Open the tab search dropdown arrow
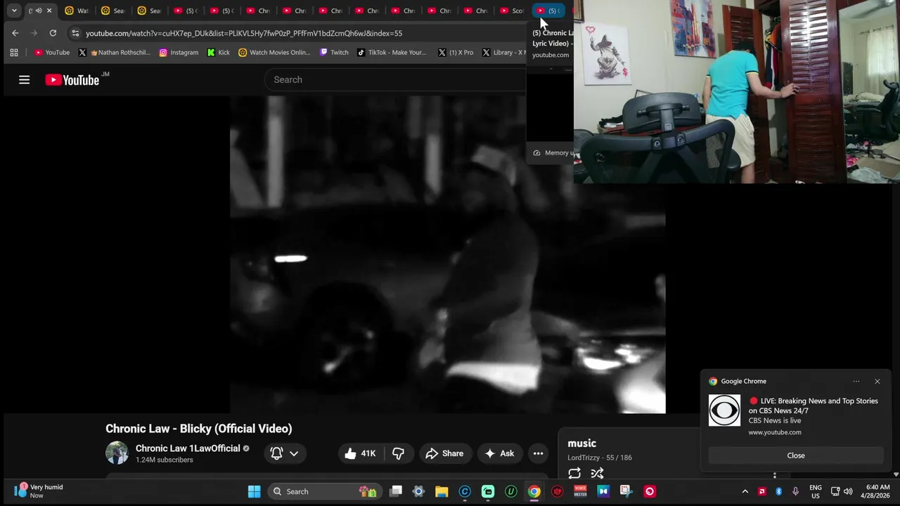This screenshot has width=900, height=506. coord(14,11)
